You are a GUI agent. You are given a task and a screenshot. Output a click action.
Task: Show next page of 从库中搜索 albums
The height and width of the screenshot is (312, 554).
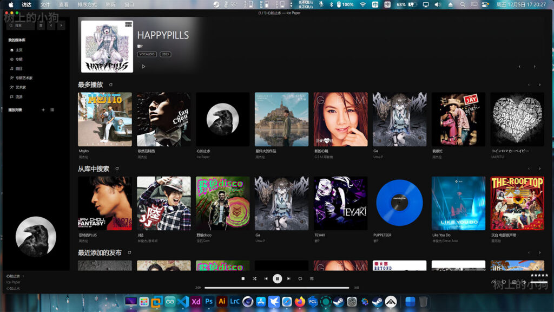539,169
